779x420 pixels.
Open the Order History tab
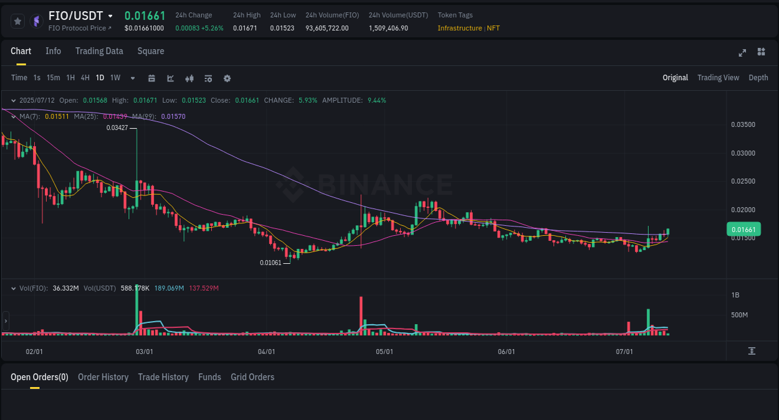click(x=103, y=377)
